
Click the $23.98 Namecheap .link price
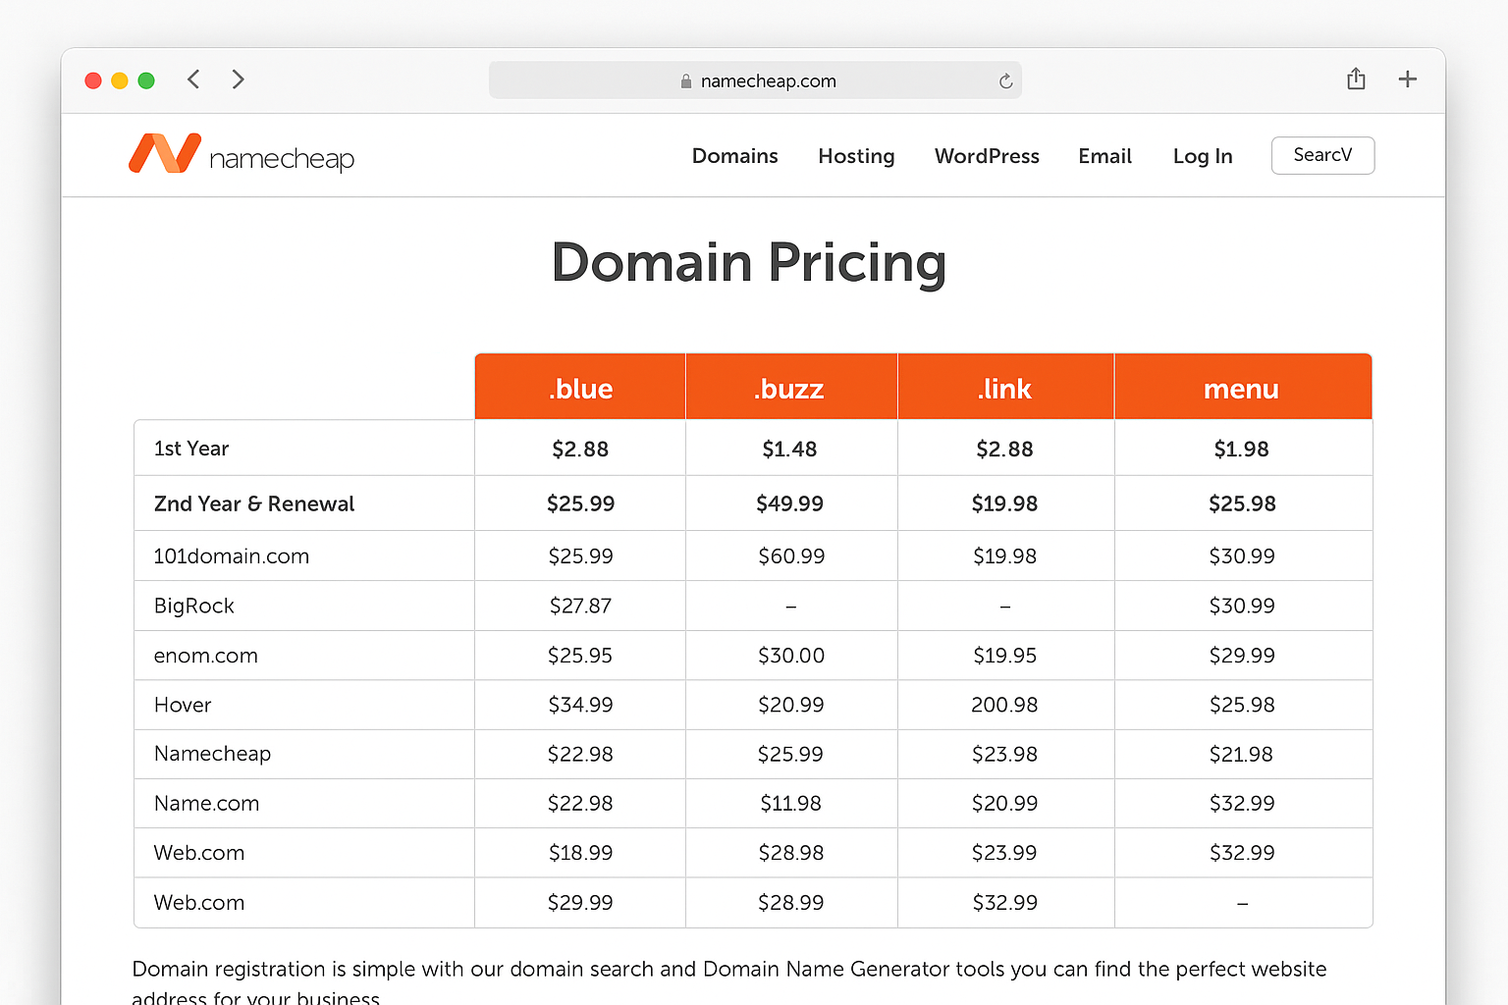click(x=1004, y=754)
